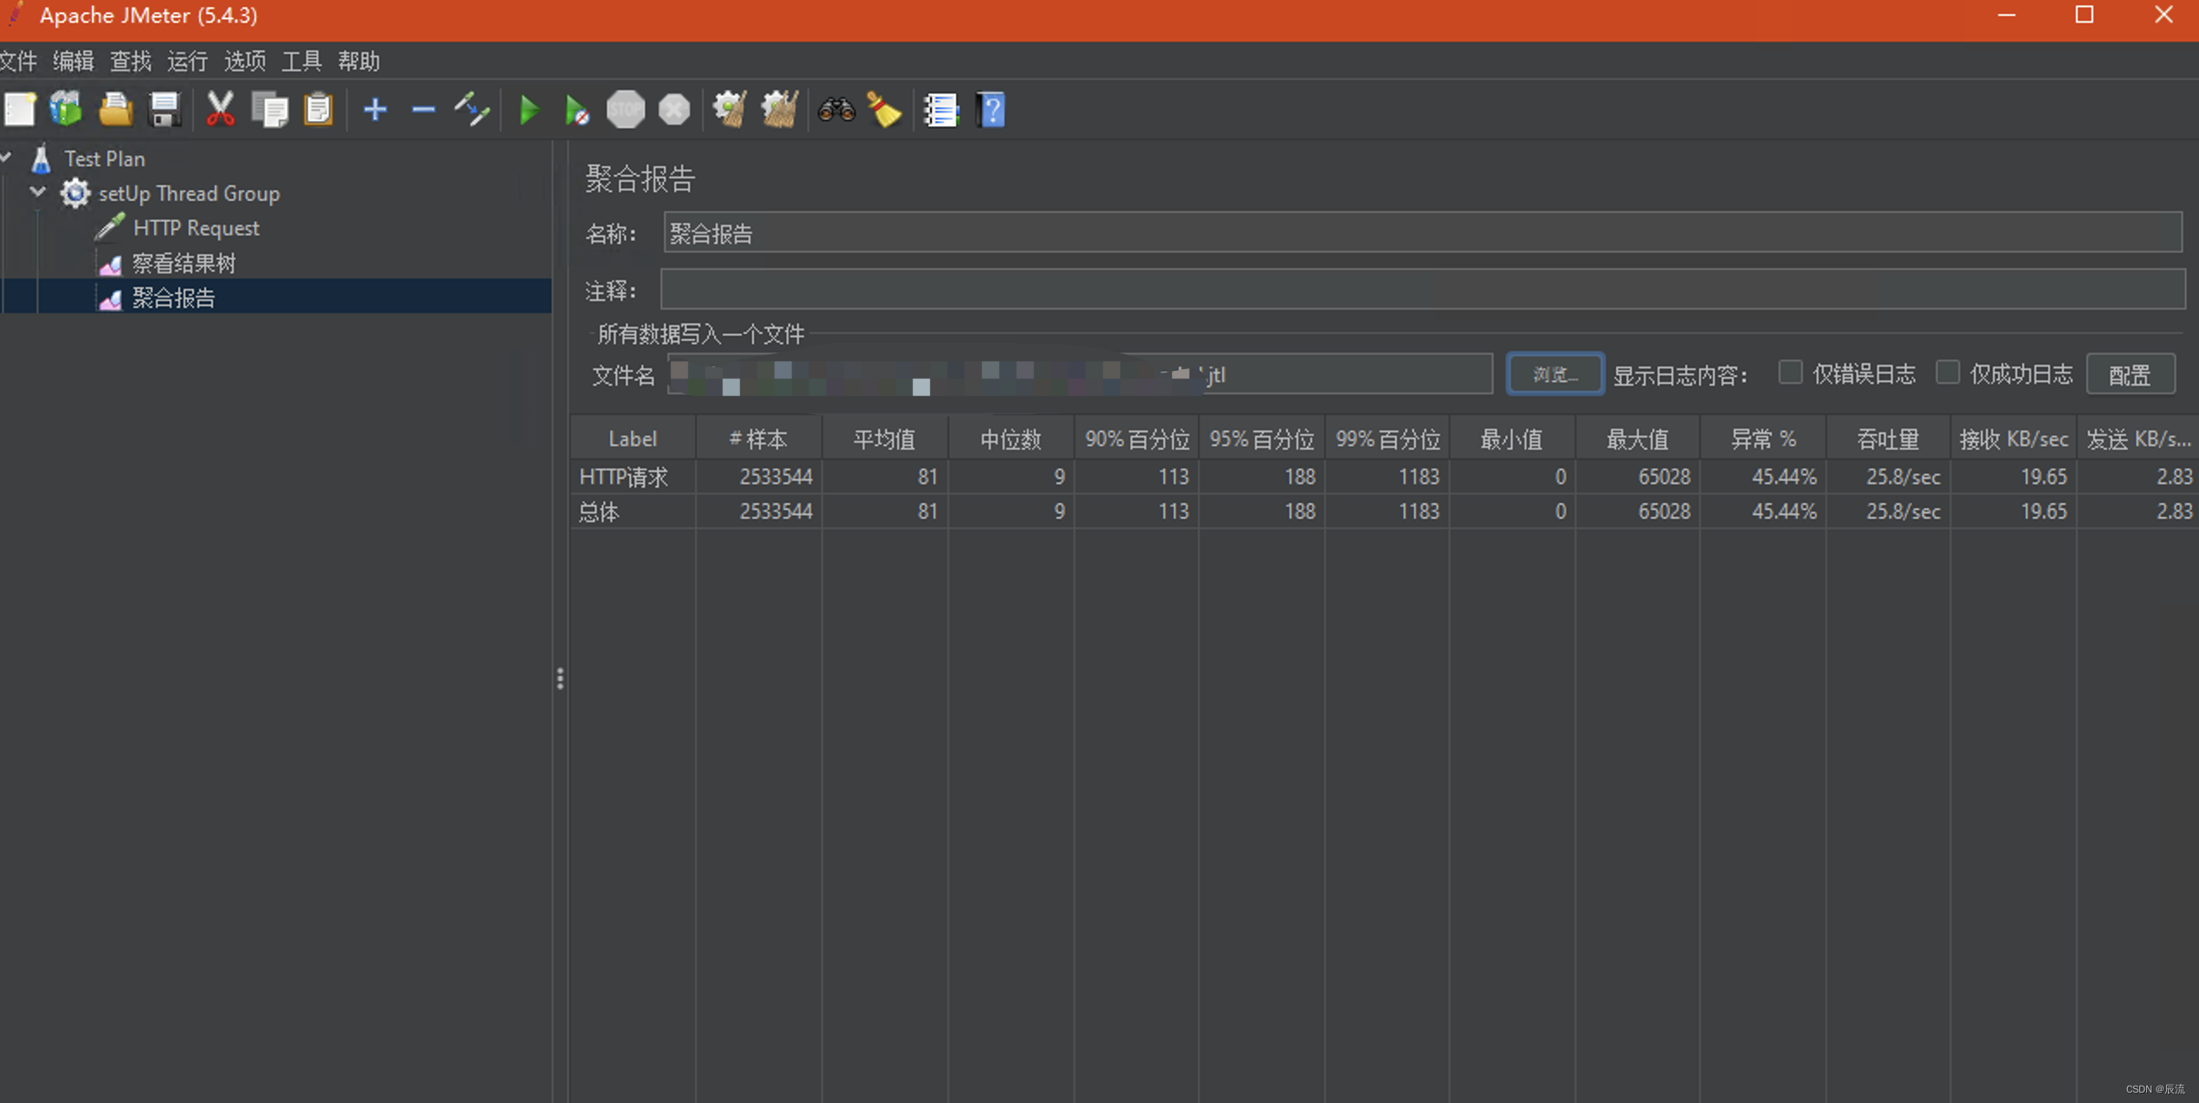Screen dimensions: 2199x1103
Task: Start the test with green play icon
Action: point(529,110)
